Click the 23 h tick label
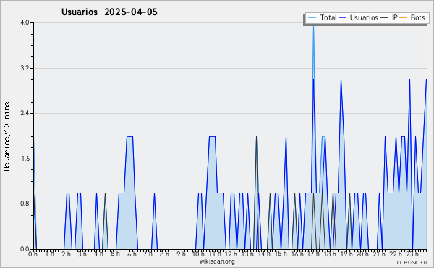This screenshot has height=268, width=434. tap(412, 254)
